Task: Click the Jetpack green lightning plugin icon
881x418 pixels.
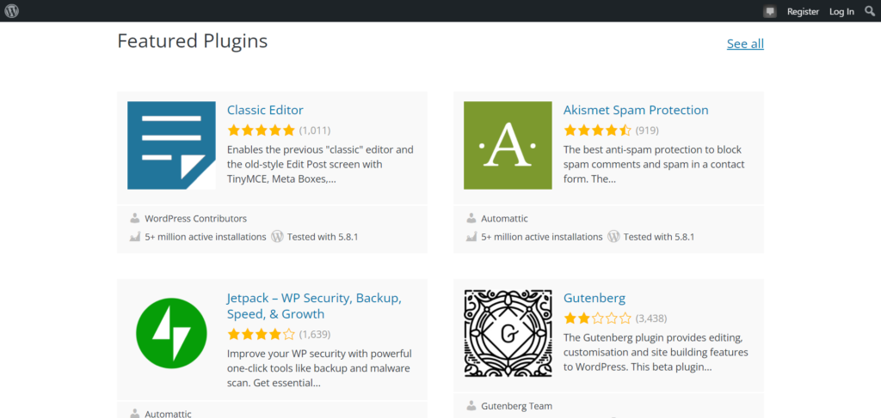Action: coord(171,333)
